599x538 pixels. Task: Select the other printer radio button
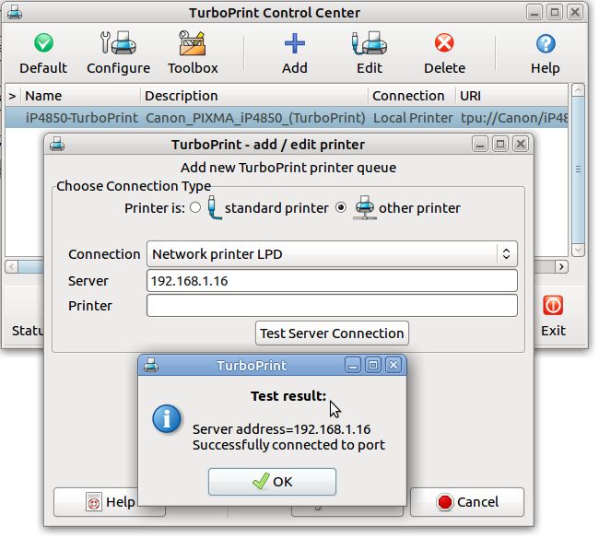point(340,207)
